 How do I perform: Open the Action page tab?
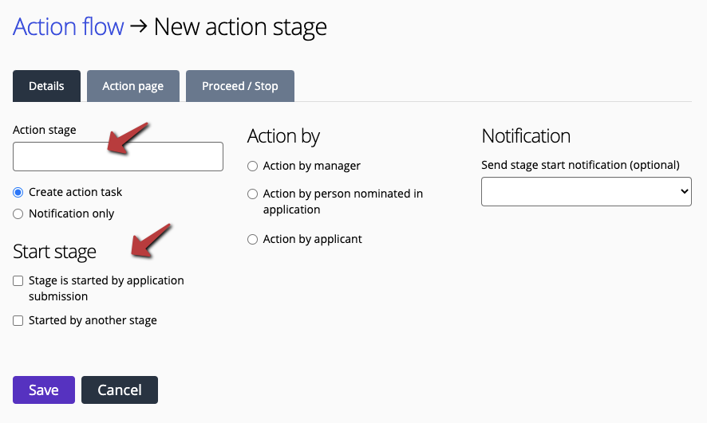tap(133, 86)
